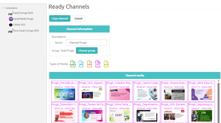Focus the channel Name input field
Viewport: 221px width, 123px height.
(87, 43)
